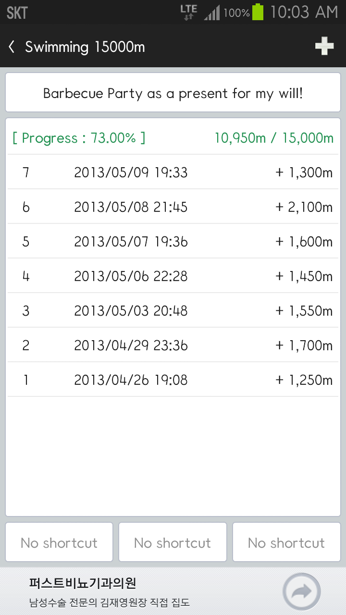Tap the Barbecue Party reward banner
346x615 pixels.
(173, 93)
